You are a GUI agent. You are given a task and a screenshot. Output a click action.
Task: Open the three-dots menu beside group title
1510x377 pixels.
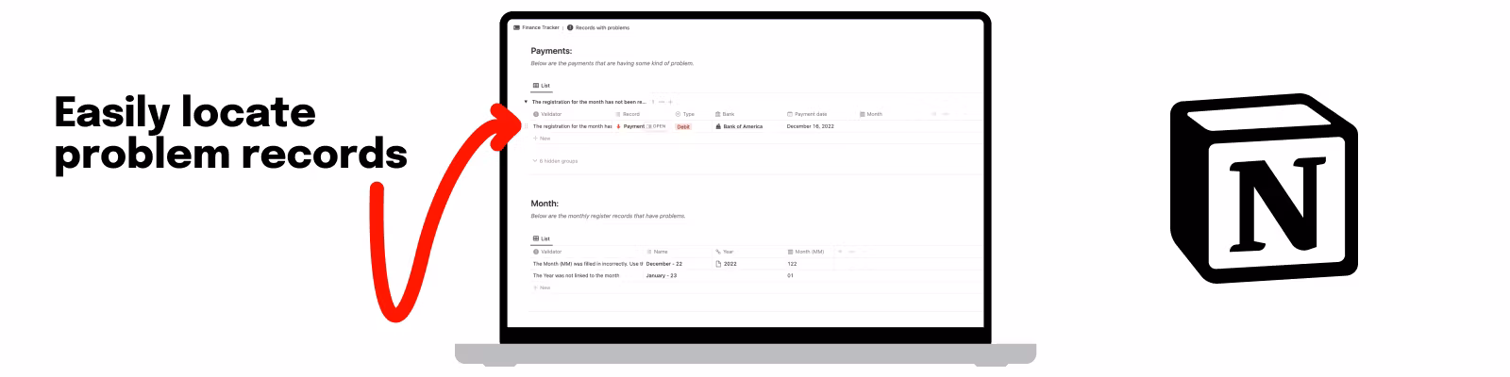662,102
